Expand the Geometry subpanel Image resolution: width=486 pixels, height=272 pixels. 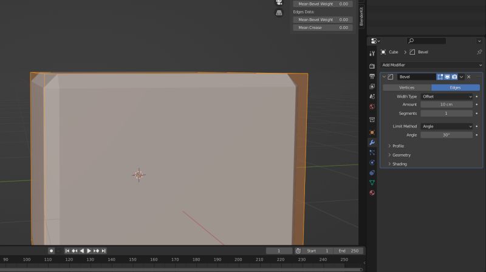tap(400, 155)
